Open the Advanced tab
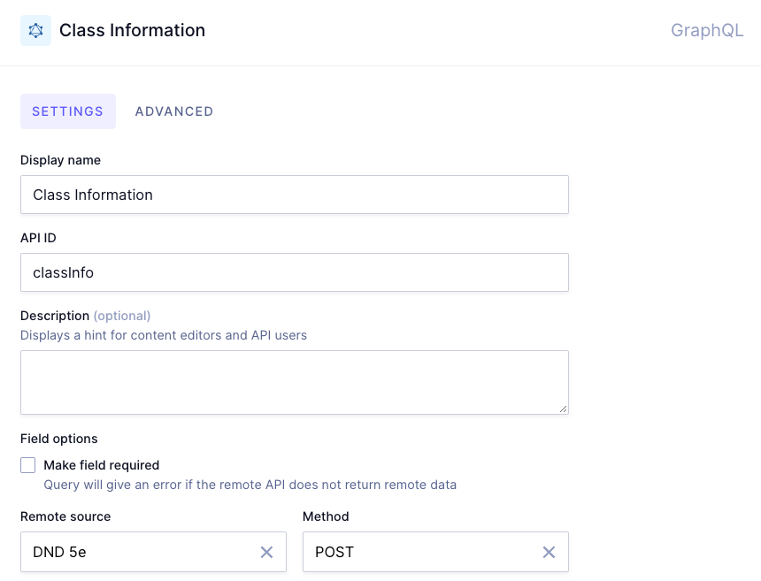The image size is (761, 581). [x=174, y=111]
